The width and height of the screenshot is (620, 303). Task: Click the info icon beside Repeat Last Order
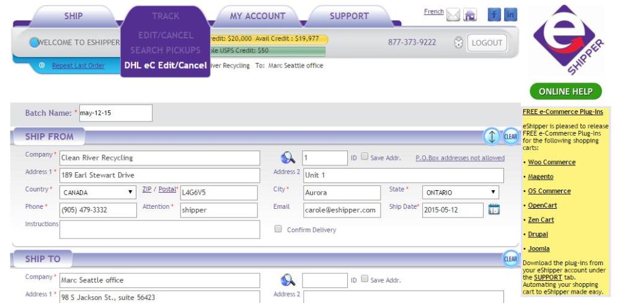pyautogui.click(x=42, y=66)
